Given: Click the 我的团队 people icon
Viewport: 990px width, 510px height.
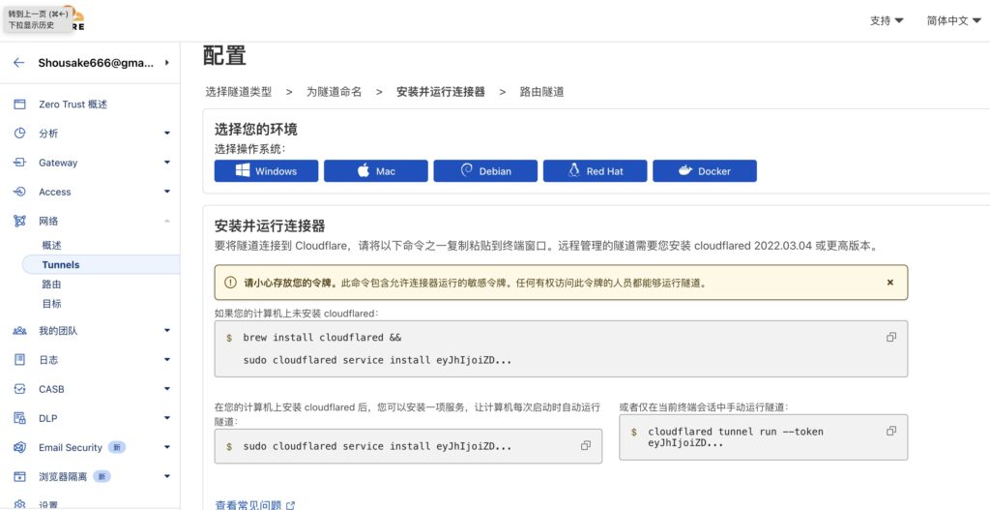Looking at the screenshot, I should pos(19,331).
